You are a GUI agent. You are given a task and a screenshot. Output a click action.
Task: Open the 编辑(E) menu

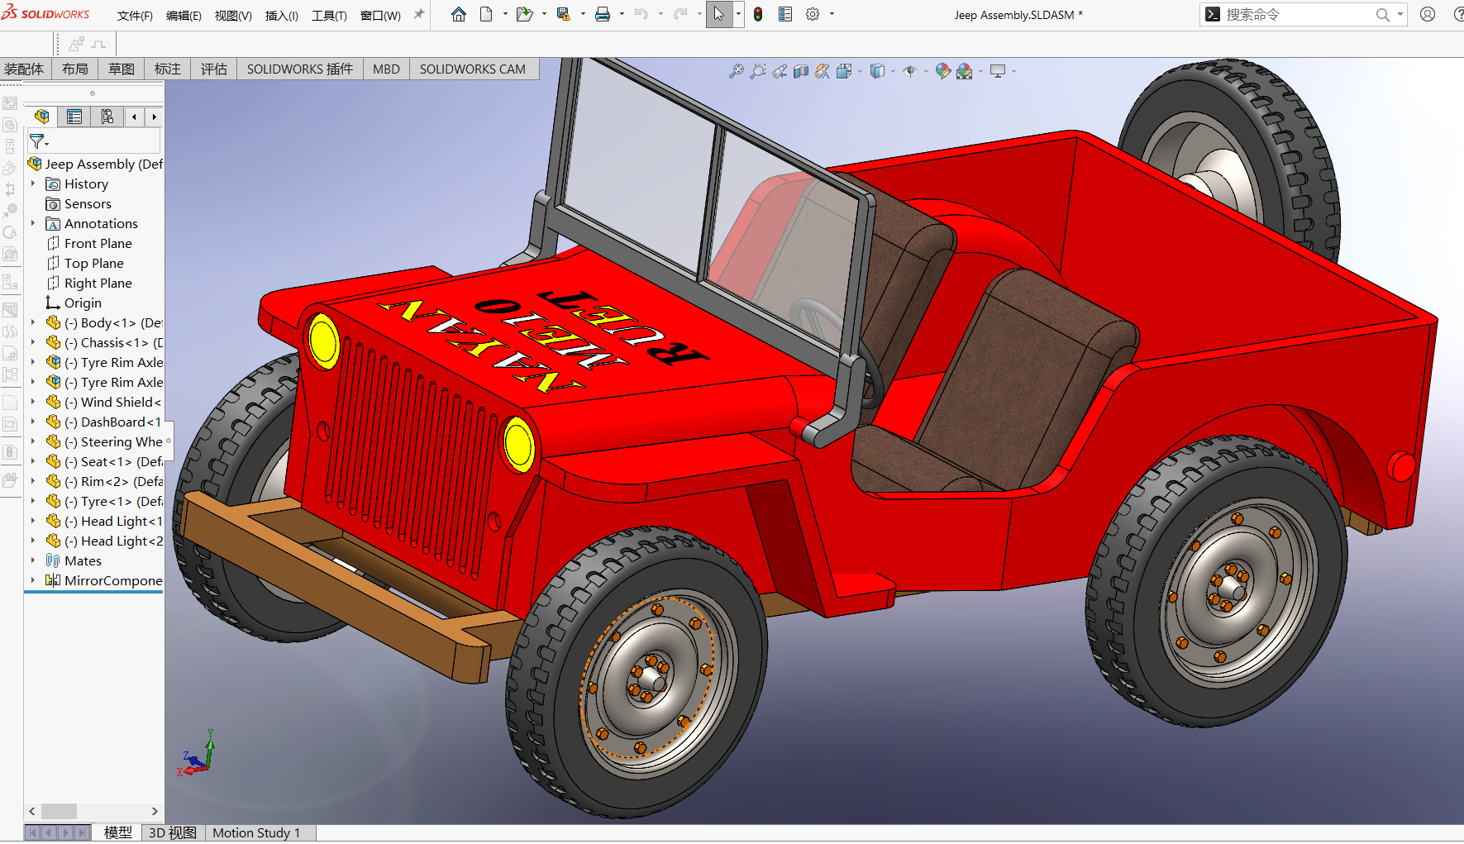click(184, 16)
